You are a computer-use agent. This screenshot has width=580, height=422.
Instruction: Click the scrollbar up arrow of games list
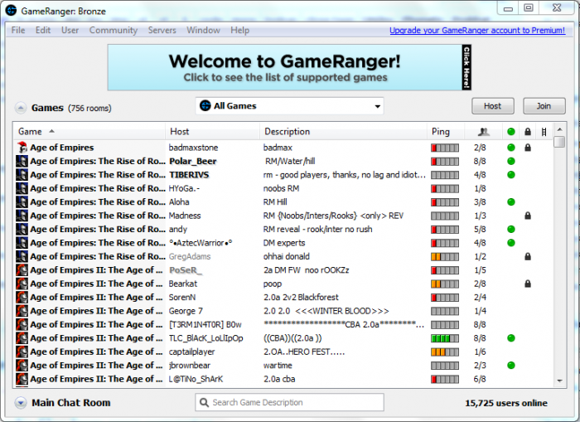(x=559, y=129)
